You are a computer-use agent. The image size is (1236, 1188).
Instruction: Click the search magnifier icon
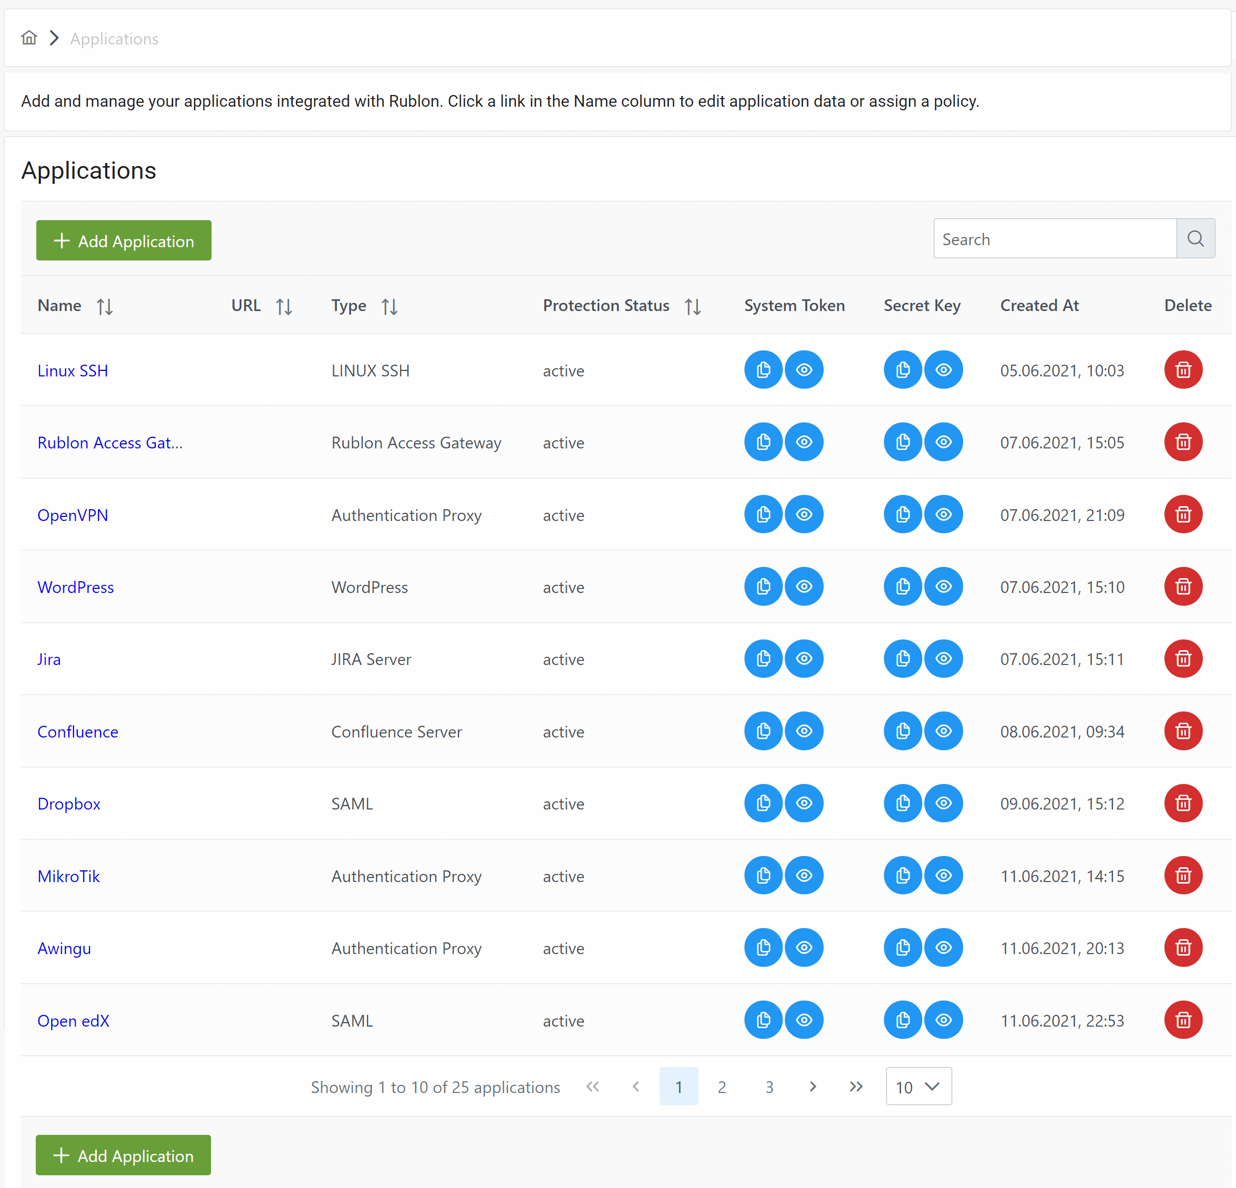coord(1195,239)
